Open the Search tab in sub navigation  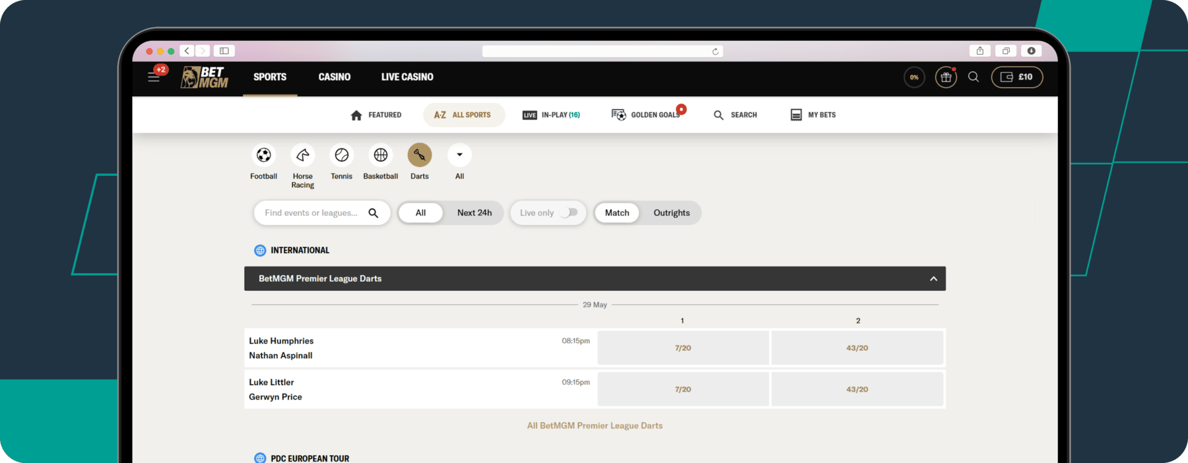pyautogui.click(x=735, y=115)
